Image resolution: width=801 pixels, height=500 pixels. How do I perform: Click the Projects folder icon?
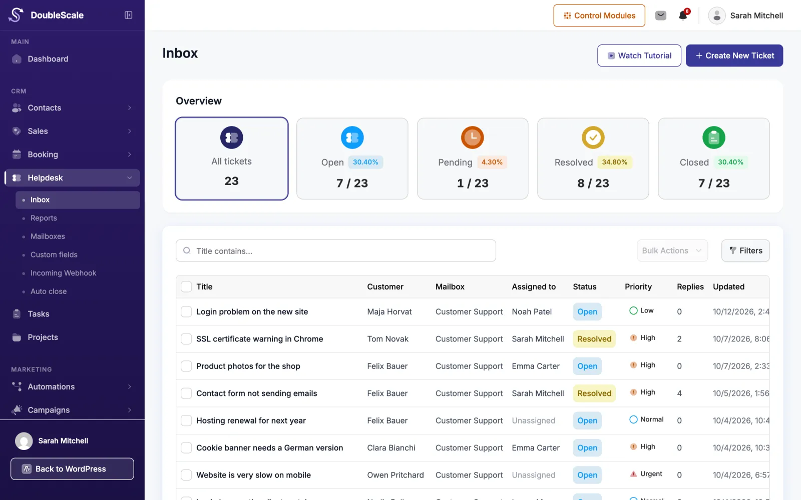point(17,337)
